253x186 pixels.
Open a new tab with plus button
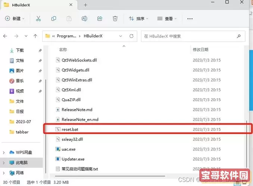coord(85,5)
